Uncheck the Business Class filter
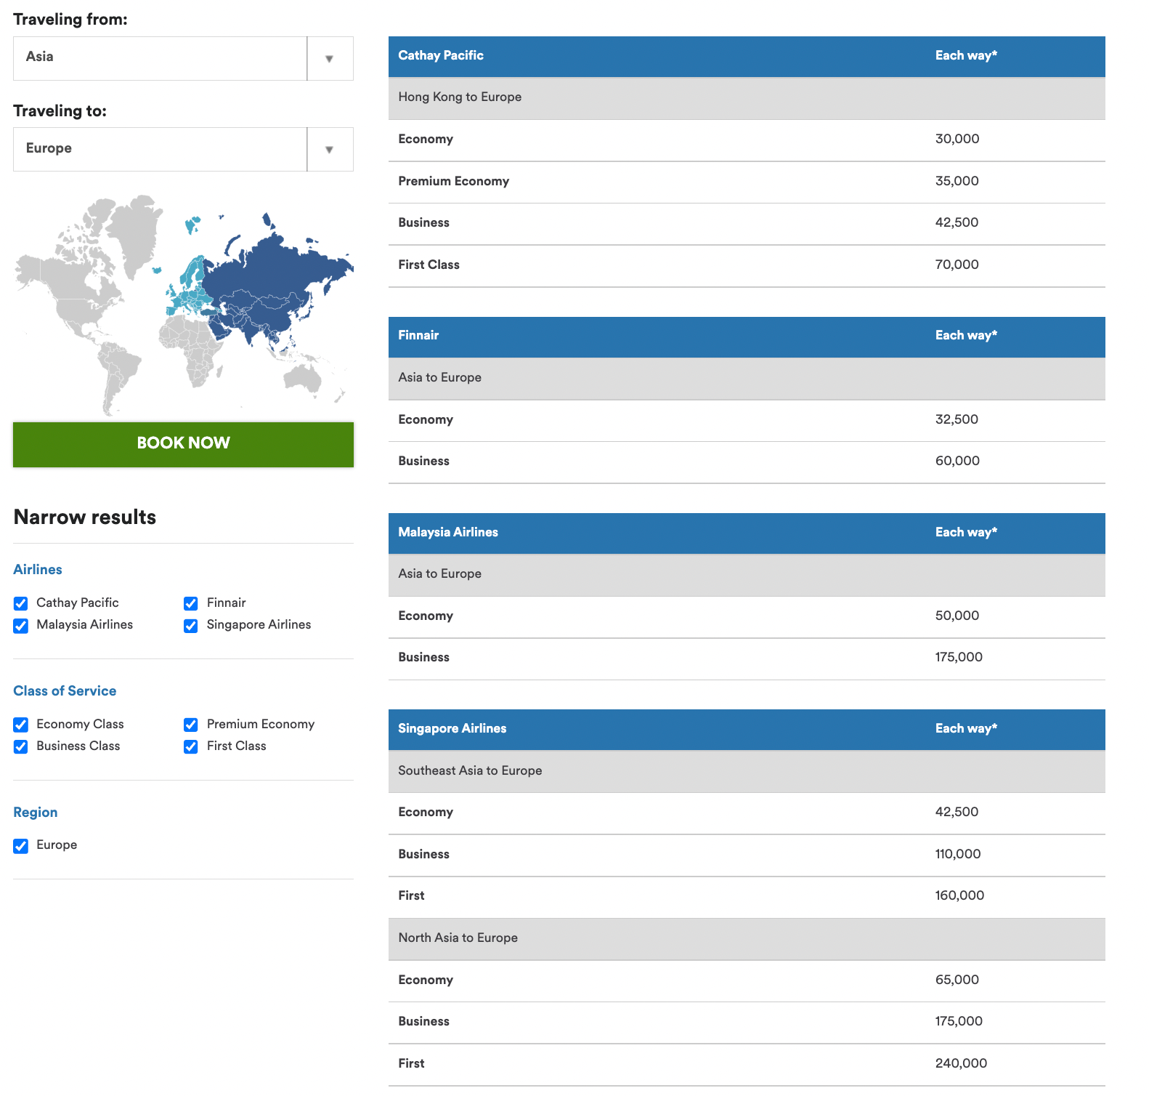Screen dimensions: 1149x1096 click(x=21, y=746)
